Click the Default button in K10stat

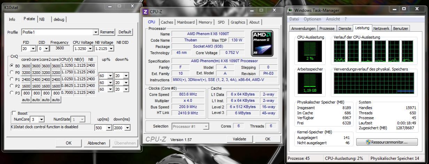coord(125,32)
